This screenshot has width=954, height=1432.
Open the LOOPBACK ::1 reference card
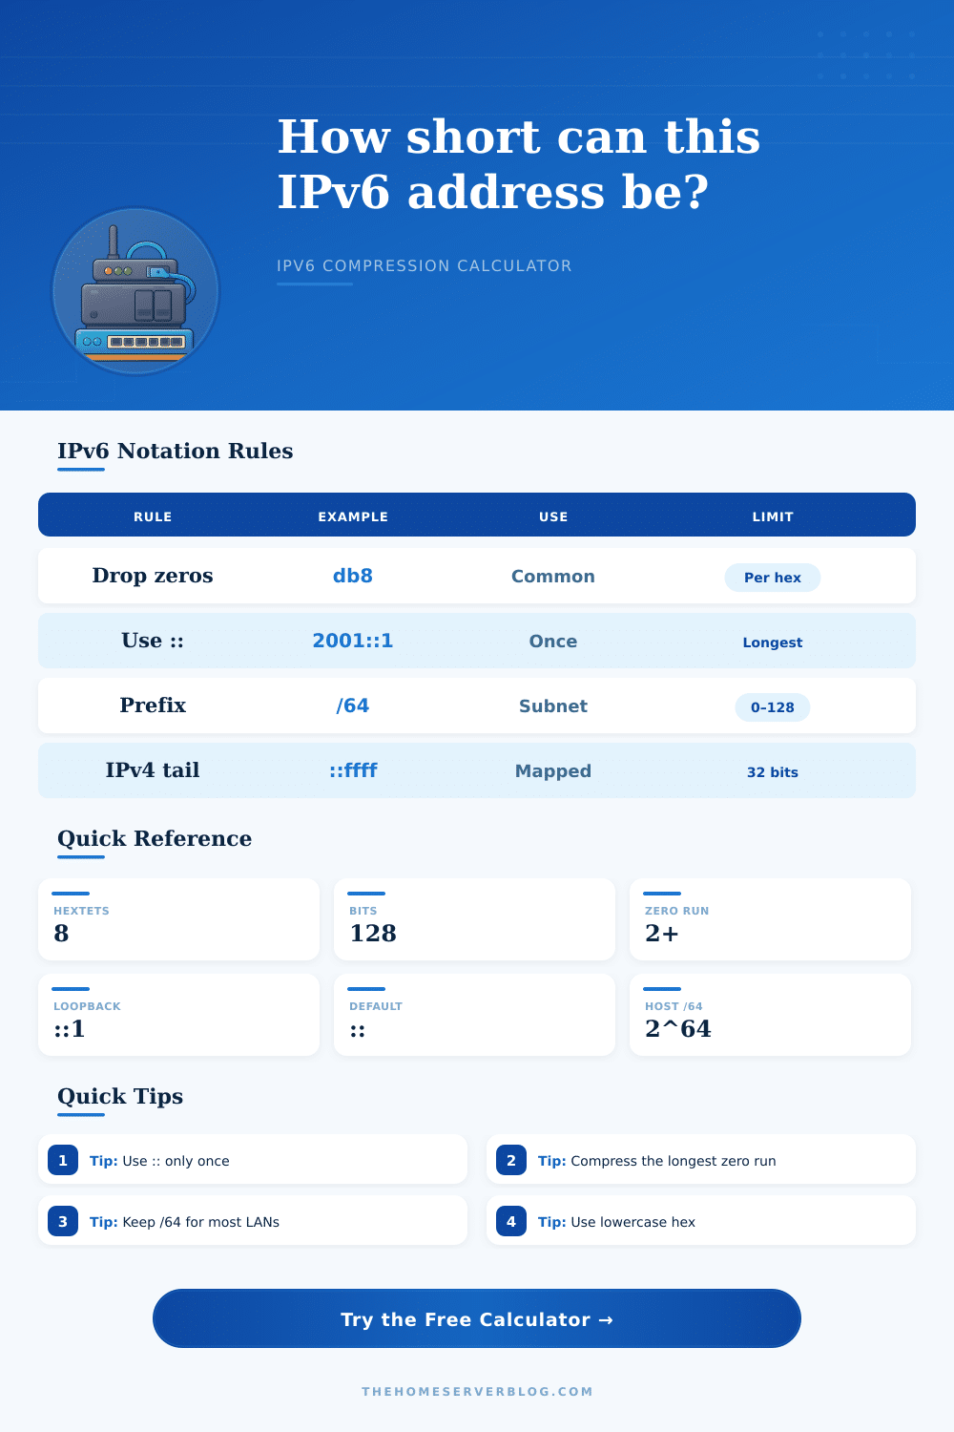click(178, 1015)
